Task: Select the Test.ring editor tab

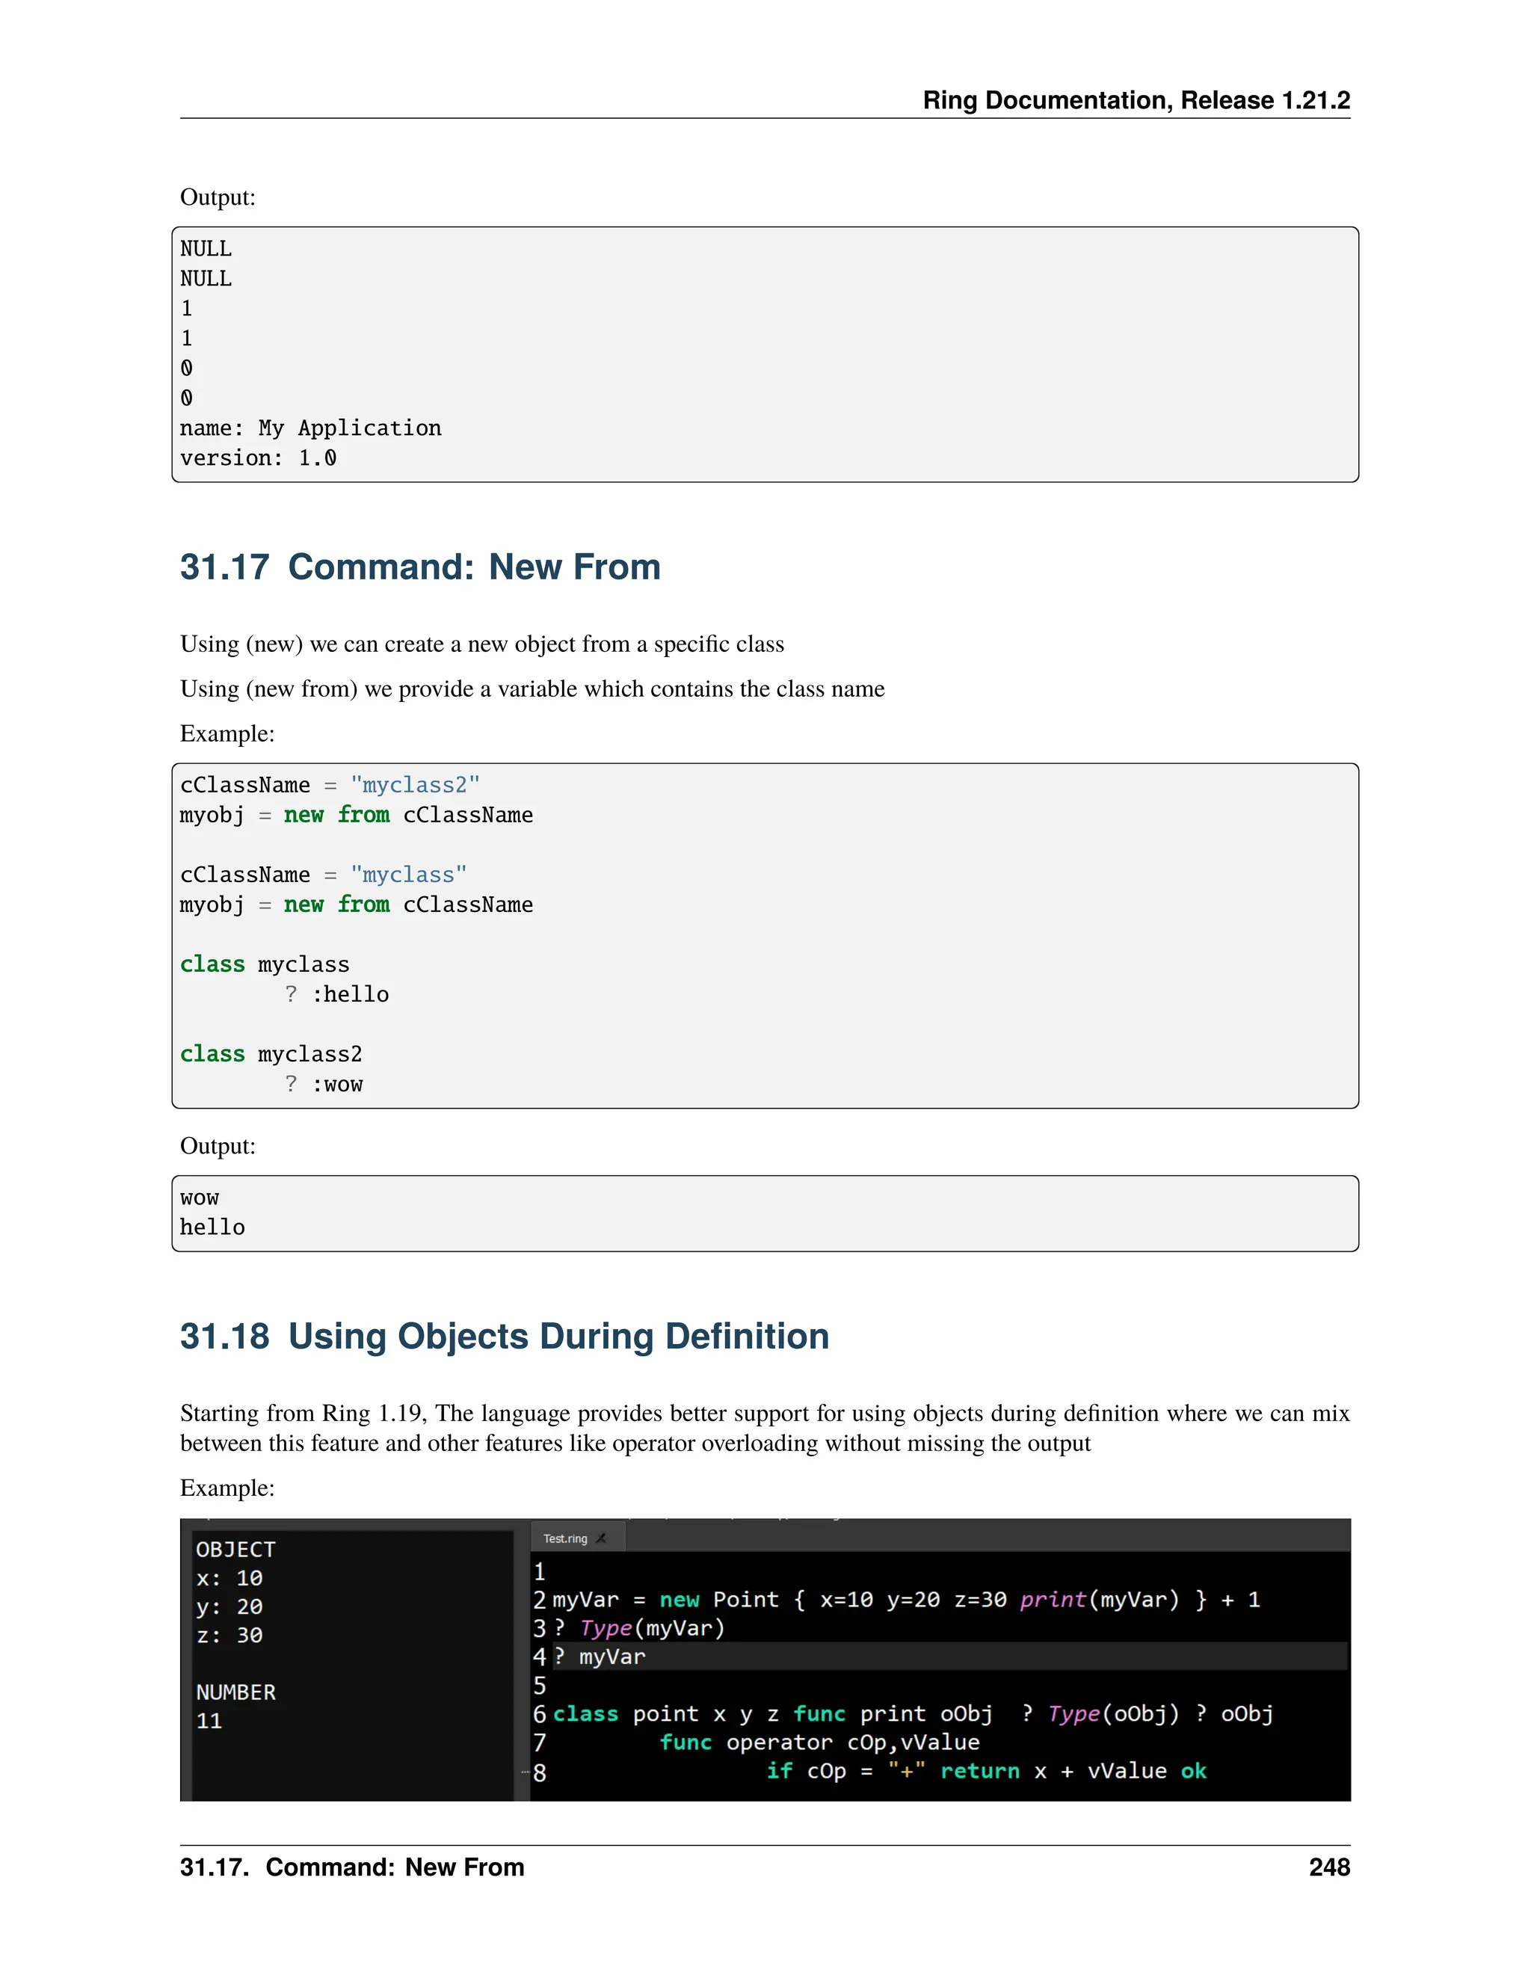Action: coord(566,1538)
